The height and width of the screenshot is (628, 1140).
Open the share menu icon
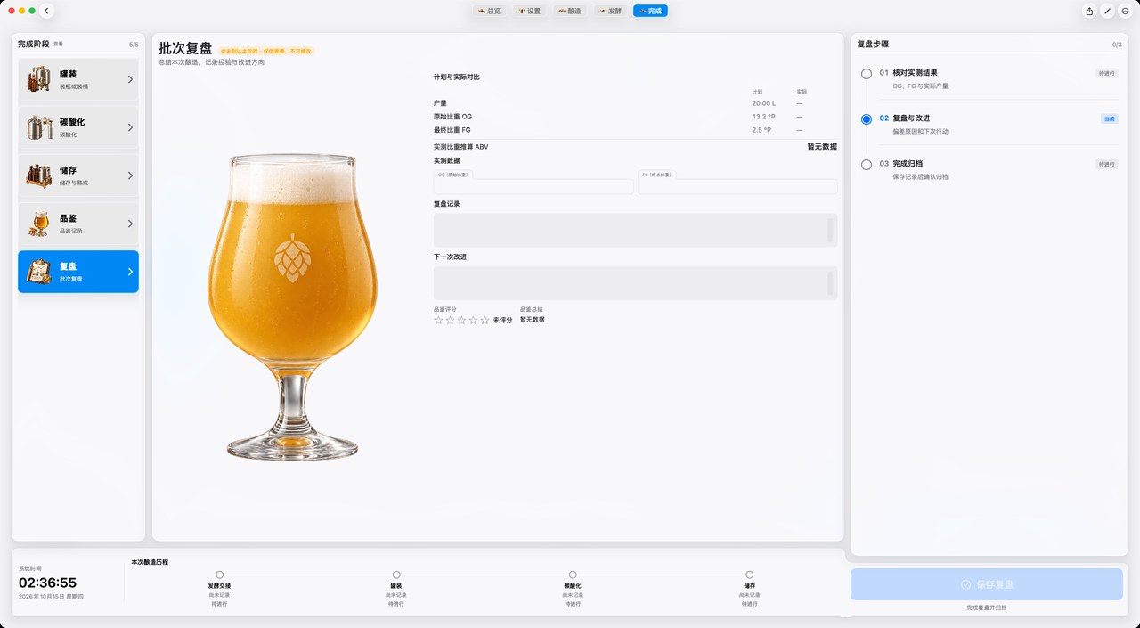pyautogui.click(x=1089, y=11)
